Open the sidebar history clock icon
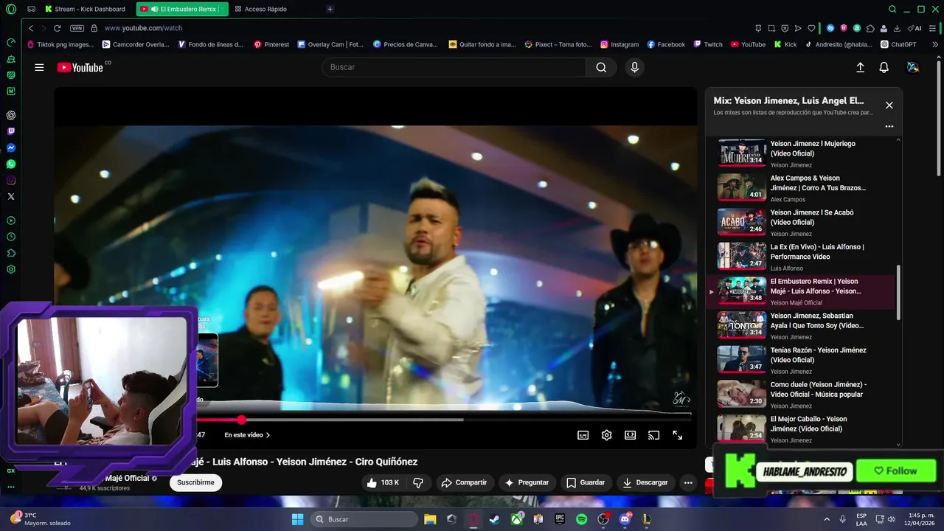 point(11,237)
